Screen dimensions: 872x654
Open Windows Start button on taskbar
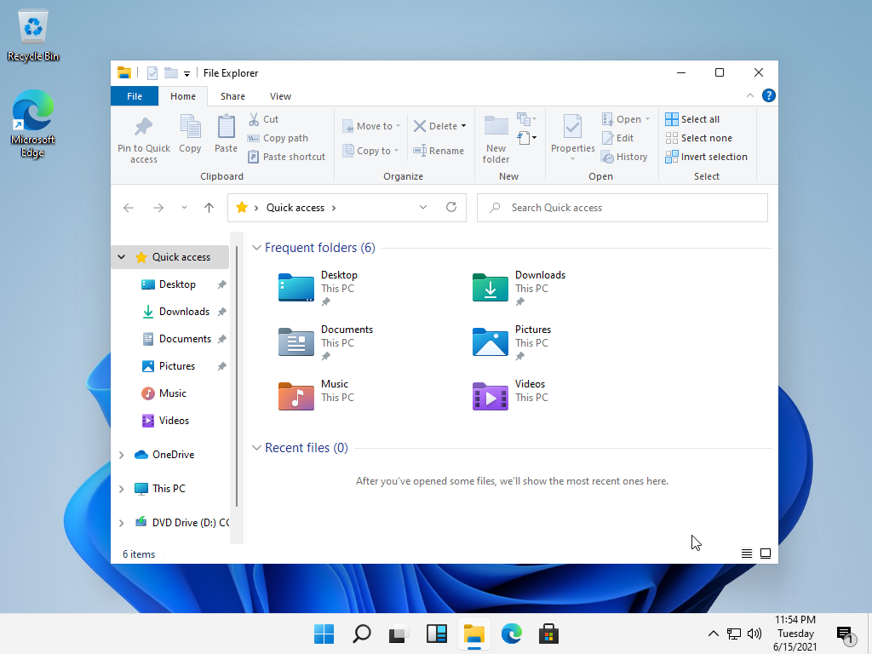324,634
